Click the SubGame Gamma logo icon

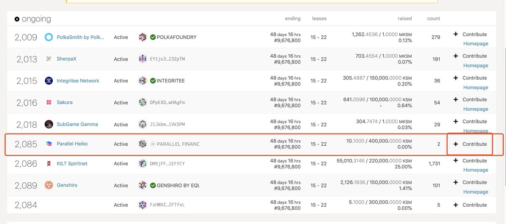tap(49, 124)
